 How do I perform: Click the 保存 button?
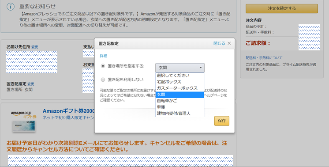(221, 121)
